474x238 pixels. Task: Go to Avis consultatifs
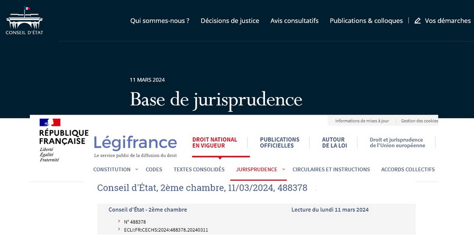pyautogui.click(x=294, y=21)
